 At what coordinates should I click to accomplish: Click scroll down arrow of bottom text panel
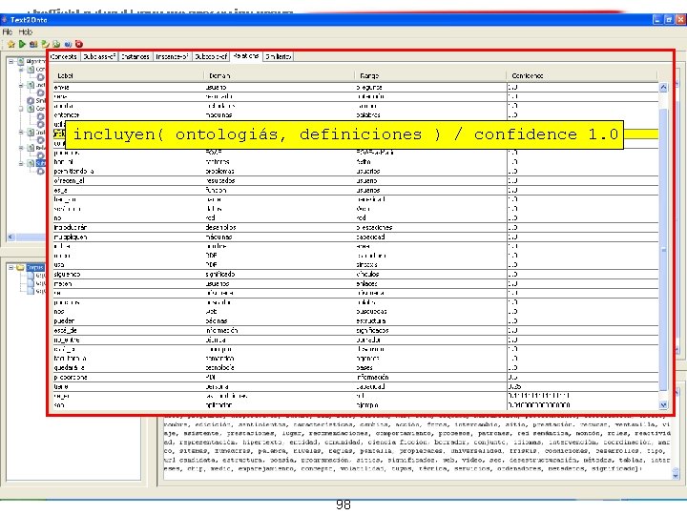click(x=676, y=475)
